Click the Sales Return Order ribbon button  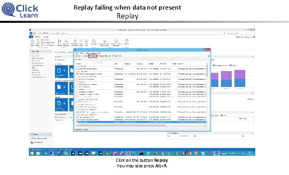48,42
